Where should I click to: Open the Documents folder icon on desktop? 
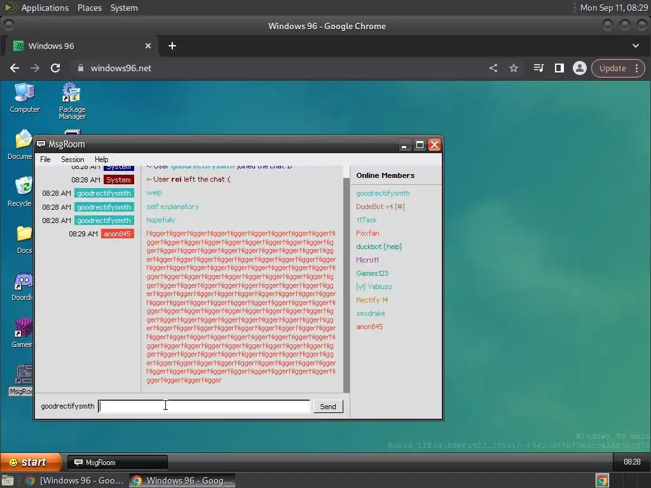coord(20,144)
